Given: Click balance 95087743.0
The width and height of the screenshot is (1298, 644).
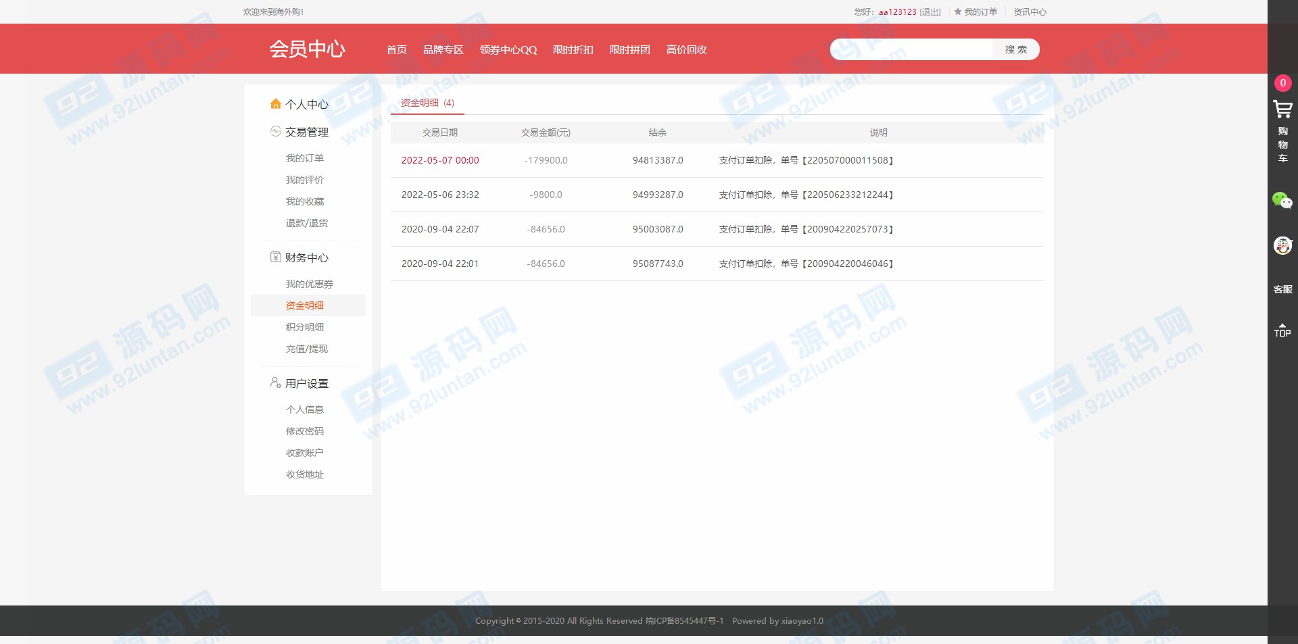Looking at the screenshot, I should 658,264.
